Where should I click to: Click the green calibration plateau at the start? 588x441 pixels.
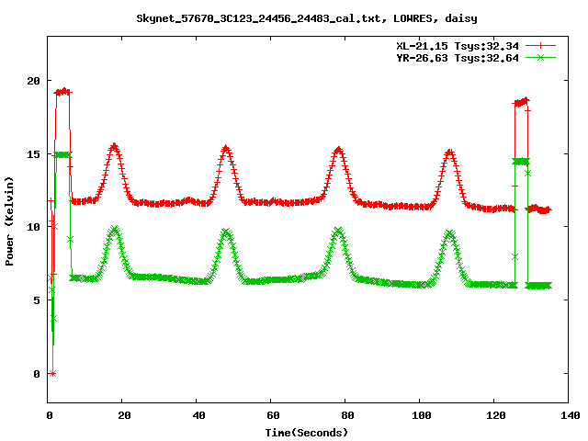click(x=62, y=155)
